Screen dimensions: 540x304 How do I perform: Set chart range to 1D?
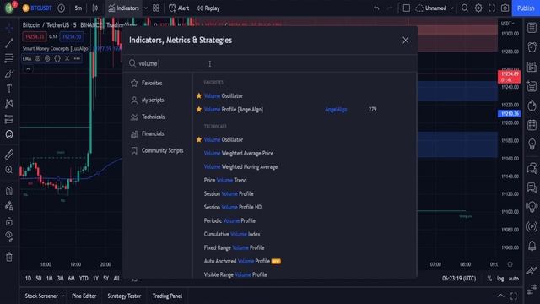coord(28,279)
